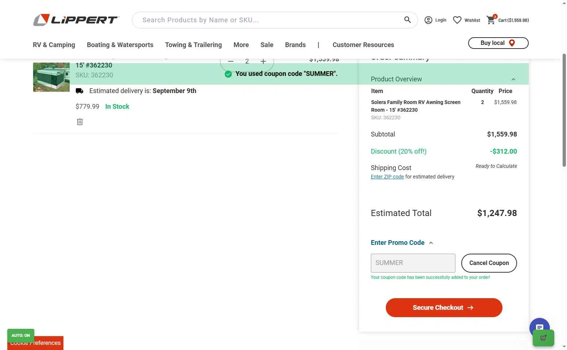Open Customer Resources menu
Image resolution: width=567 pixels, height=350 pixels.
[x=363, y=45]
